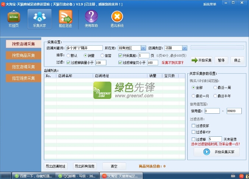Click 商品列表总数: 0 status text
This screenshot has width=249, height=179.
coord(152,166)
